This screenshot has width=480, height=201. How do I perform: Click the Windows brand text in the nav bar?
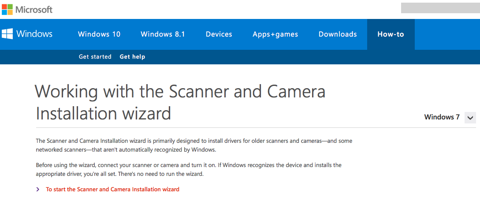click(x=34, y=34)
